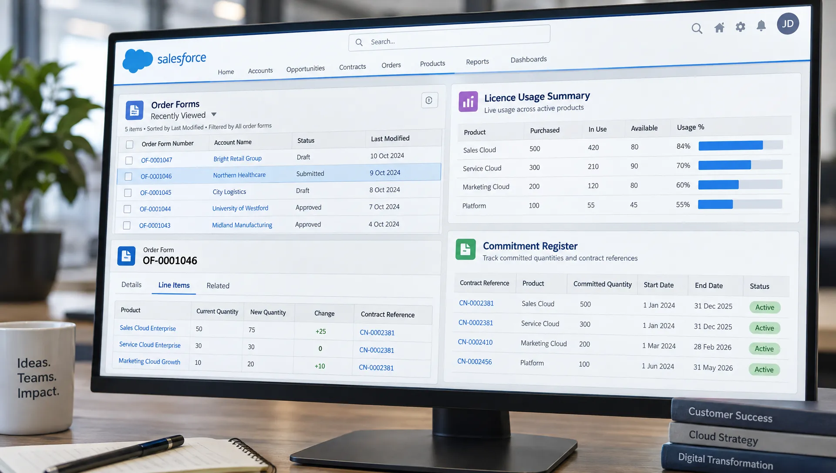The width and height of the screenshot is (836, 473).
Task: Open the JD user avatar menu
Action: (x=788, y=23)
